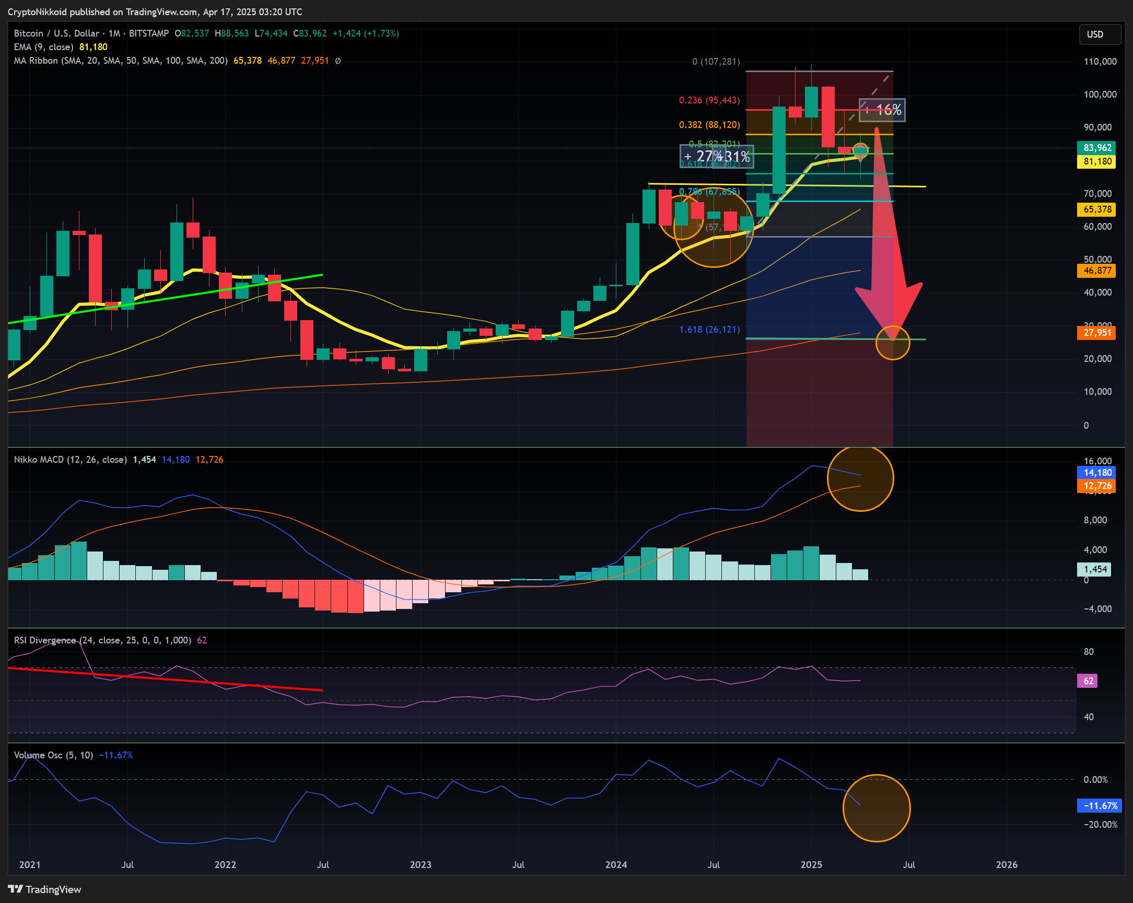The width and height of the screenshot is (1133, 903).
Task: Select the Nikko MACD indicator legend
Action: pos(71,460)
